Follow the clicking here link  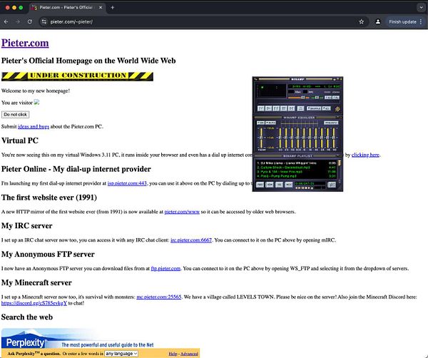[x=365, y=155]
